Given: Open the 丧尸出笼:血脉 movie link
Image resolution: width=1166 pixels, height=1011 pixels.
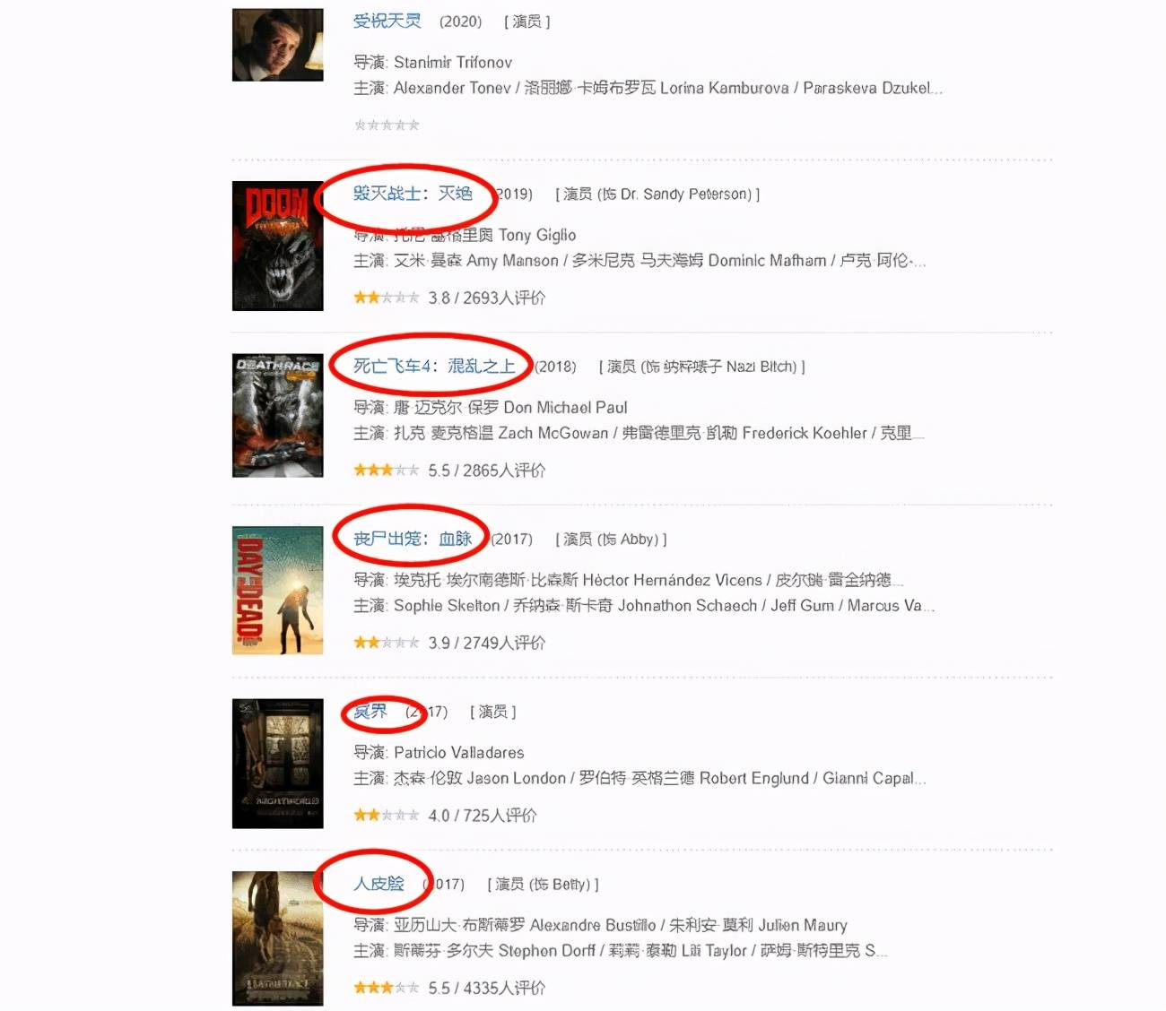Looking at the screenshot, I should (x=413, y=539).
